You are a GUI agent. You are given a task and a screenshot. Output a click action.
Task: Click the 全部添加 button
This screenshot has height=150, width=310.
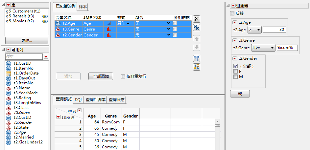101,76
